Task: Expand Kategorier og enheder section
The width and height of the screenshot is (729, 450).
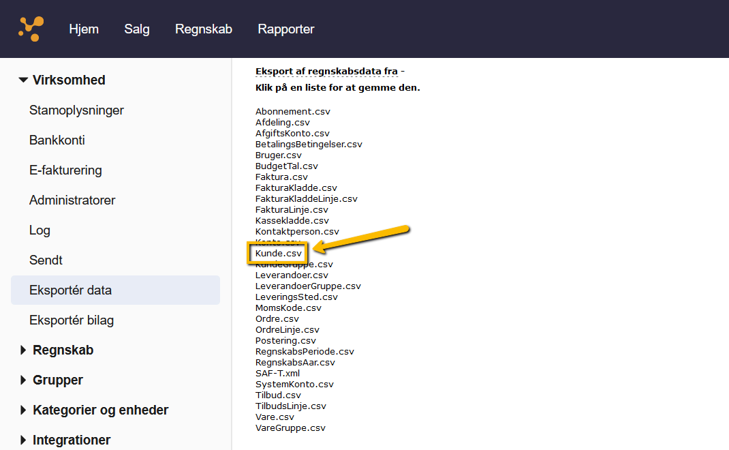Action: point(100,410)
